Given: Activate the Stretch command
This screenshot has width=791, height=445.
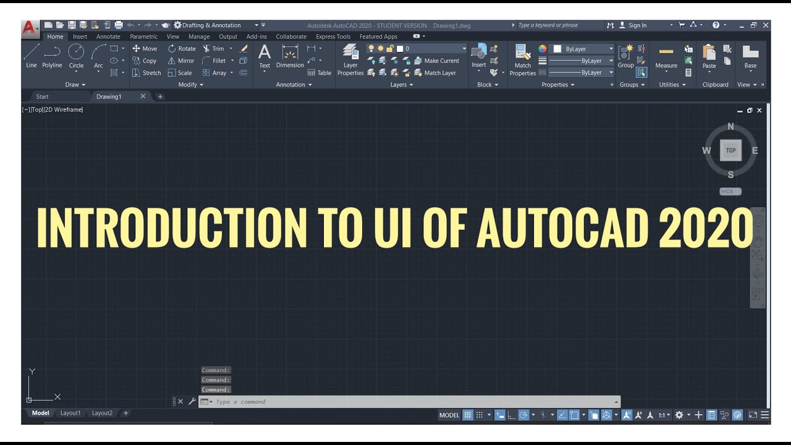Looking at the screenshot, I should [146, 73].
